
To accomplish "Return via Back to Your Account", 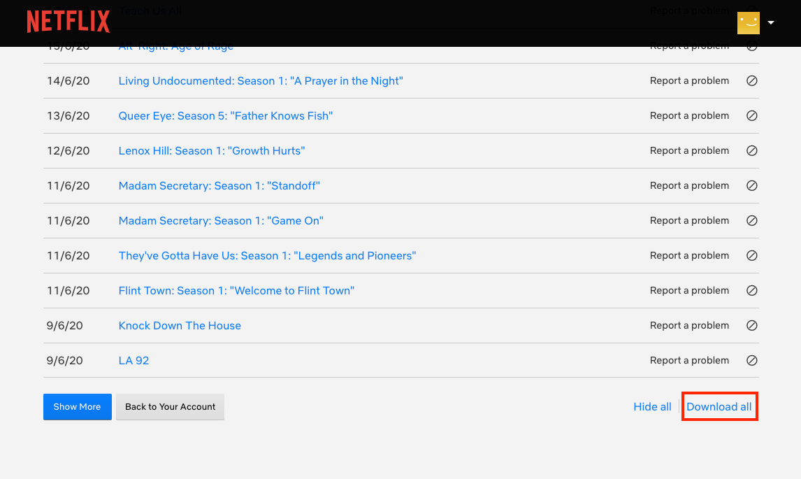I will pyautogui.click(x=170, y=407).
